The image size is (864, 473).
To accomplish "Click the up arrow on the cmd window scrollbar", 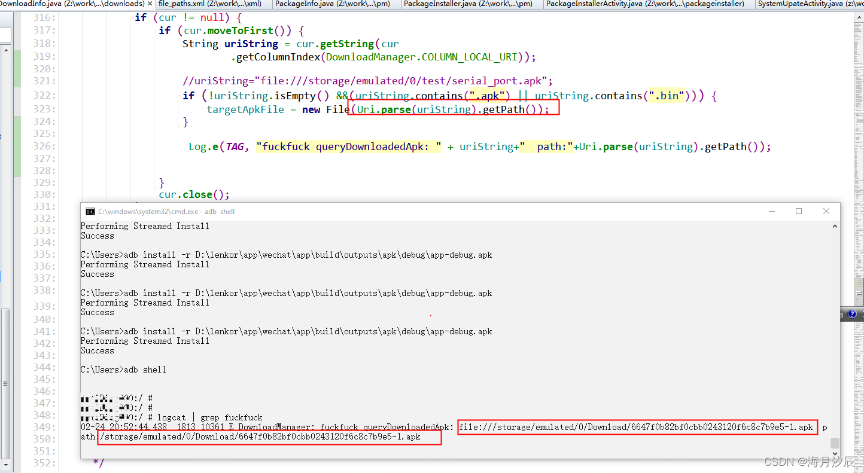I will (835, 226).
